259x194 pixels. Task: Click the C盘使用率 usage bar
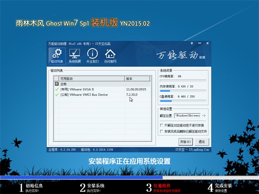tap(183, 101)
